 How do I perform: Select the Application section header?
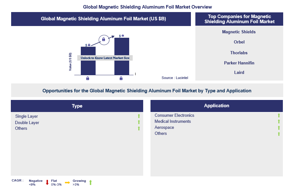coord(216,106)
